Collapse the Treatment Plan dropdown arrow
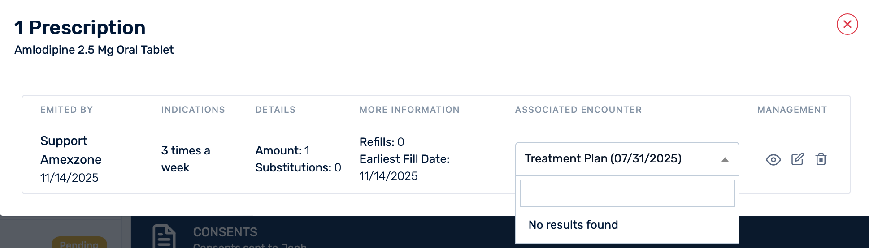 coord(725,159)
